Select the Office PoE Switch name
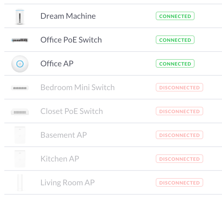Viewport: 222px width, 199px height. coord(71,40)
